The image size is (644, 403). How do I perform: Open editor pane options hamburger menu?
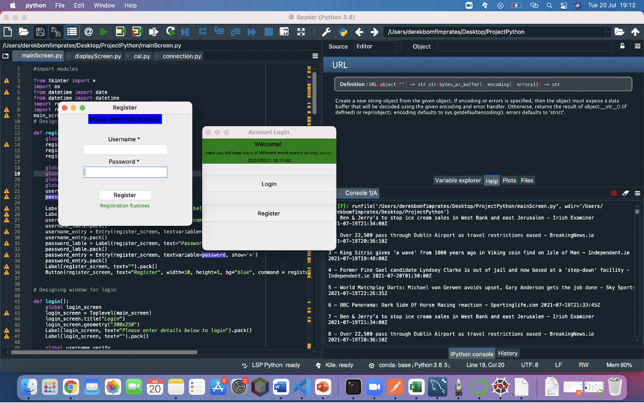(x=315, y=56)
